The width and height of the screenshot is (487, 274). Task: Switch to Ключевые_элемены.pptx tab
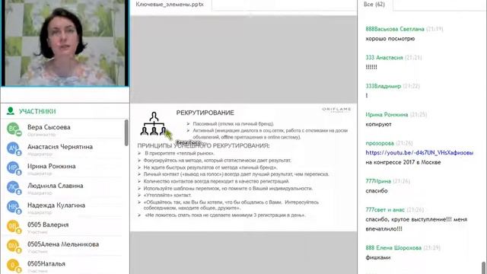pyautogui.click(x=170, y=5)
